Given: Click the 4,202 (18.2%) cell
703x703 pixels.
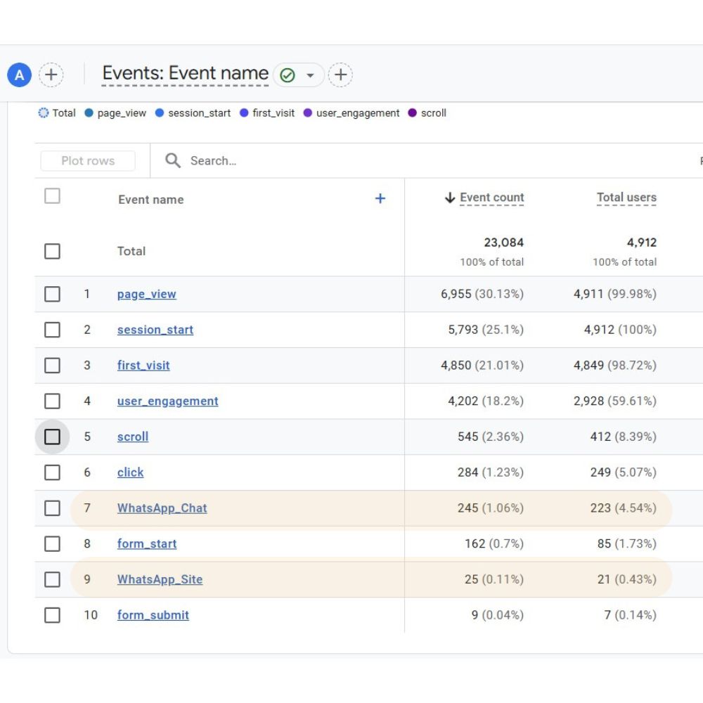Looking at the screenshot, I should (486, 401).
